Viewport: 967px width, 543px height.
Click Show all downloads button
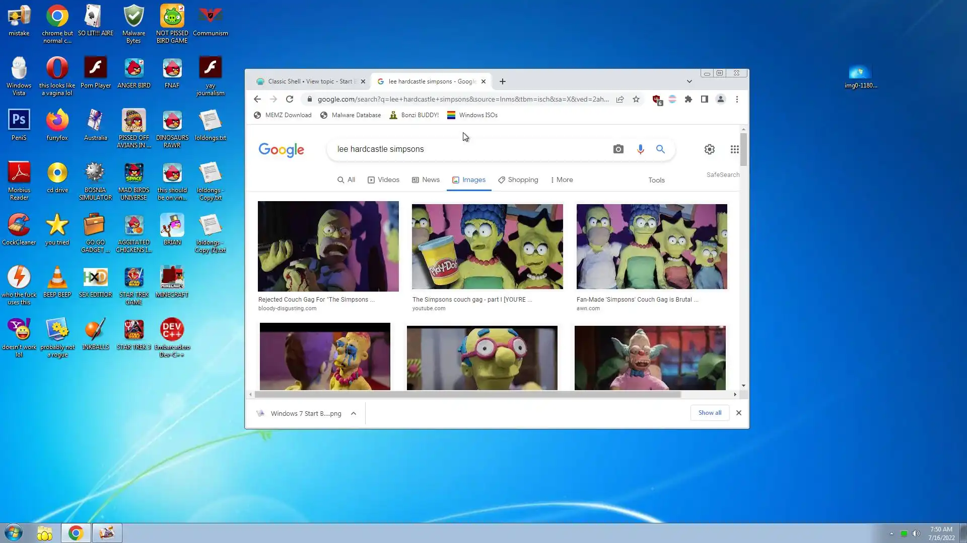click(710, 413)
